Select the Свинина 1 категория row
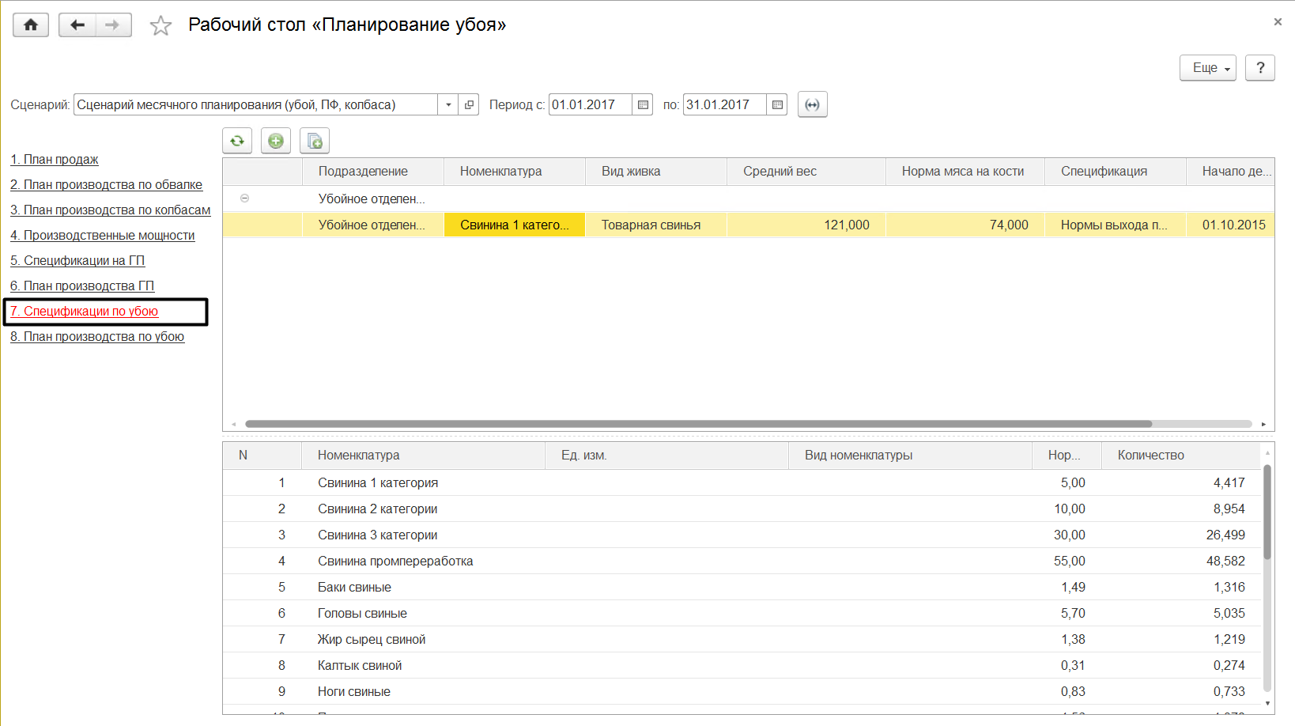Image resolution: width=1295 pixels, height=726 pixels. point(742,482)
